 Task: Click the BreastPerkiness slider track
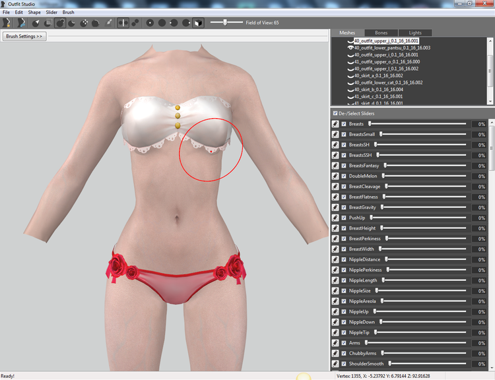(426, 239)
